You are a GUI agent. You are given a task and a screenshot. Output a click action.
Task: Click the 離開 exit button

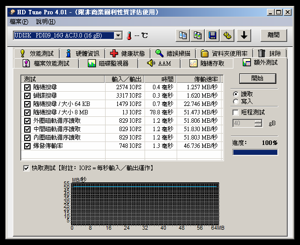click(273, 35)
